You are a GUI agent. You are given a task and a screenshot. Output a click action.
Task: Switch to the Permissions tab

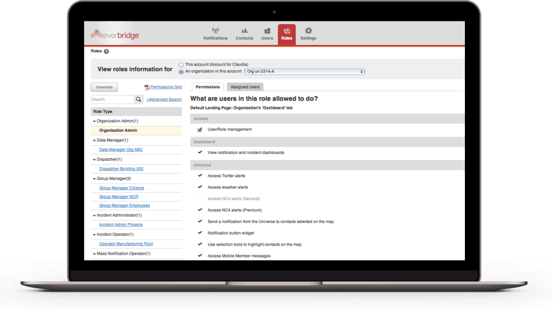(x=207, y=87)
